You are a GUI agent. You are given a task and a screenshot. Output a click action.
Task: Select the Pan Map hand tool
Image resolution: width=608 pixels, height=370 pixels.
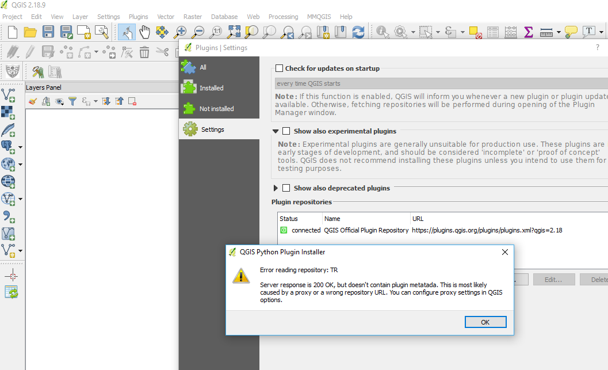point(144,32)
